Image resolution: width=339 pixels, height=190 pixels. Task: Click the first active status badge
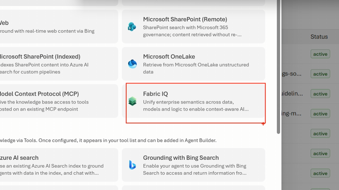(x=320, y=54)
